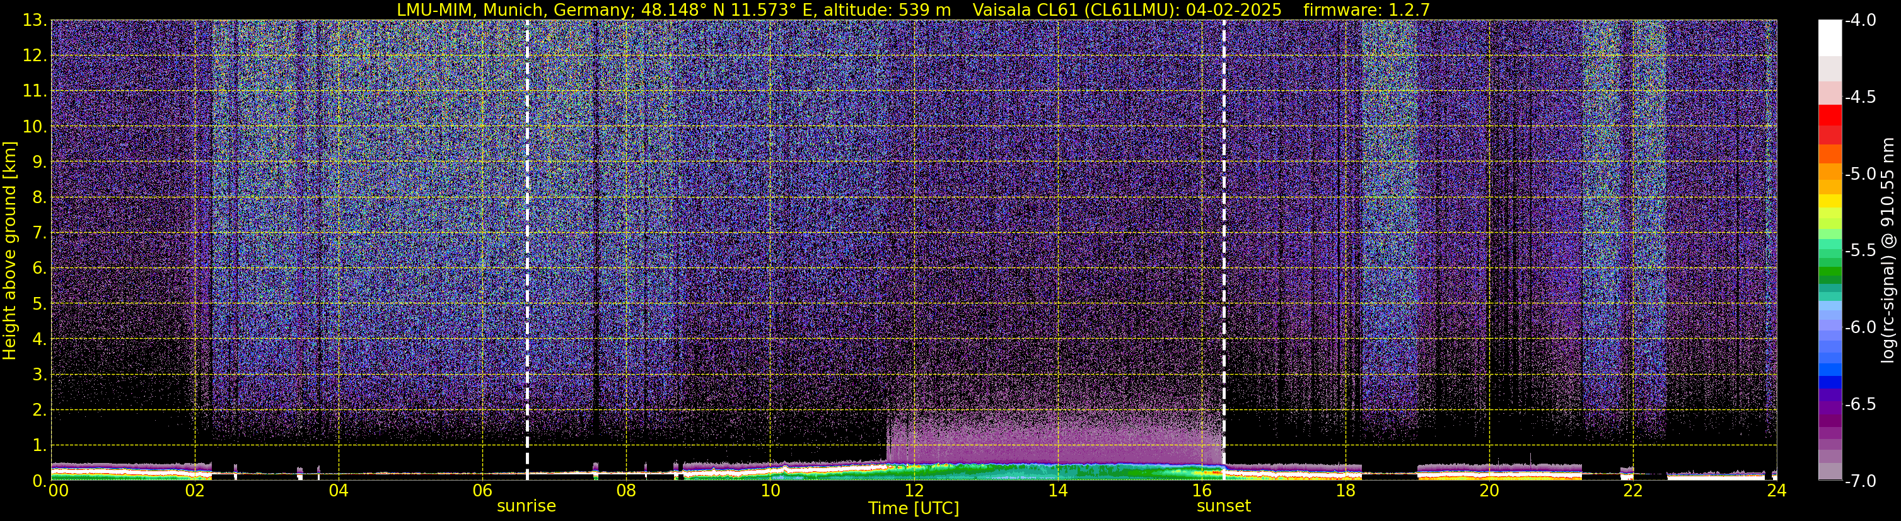The height and width of the screenshot is (521, 1901).
Task: Click the yellow color band in the colorbar
Action: (1830, 200)
